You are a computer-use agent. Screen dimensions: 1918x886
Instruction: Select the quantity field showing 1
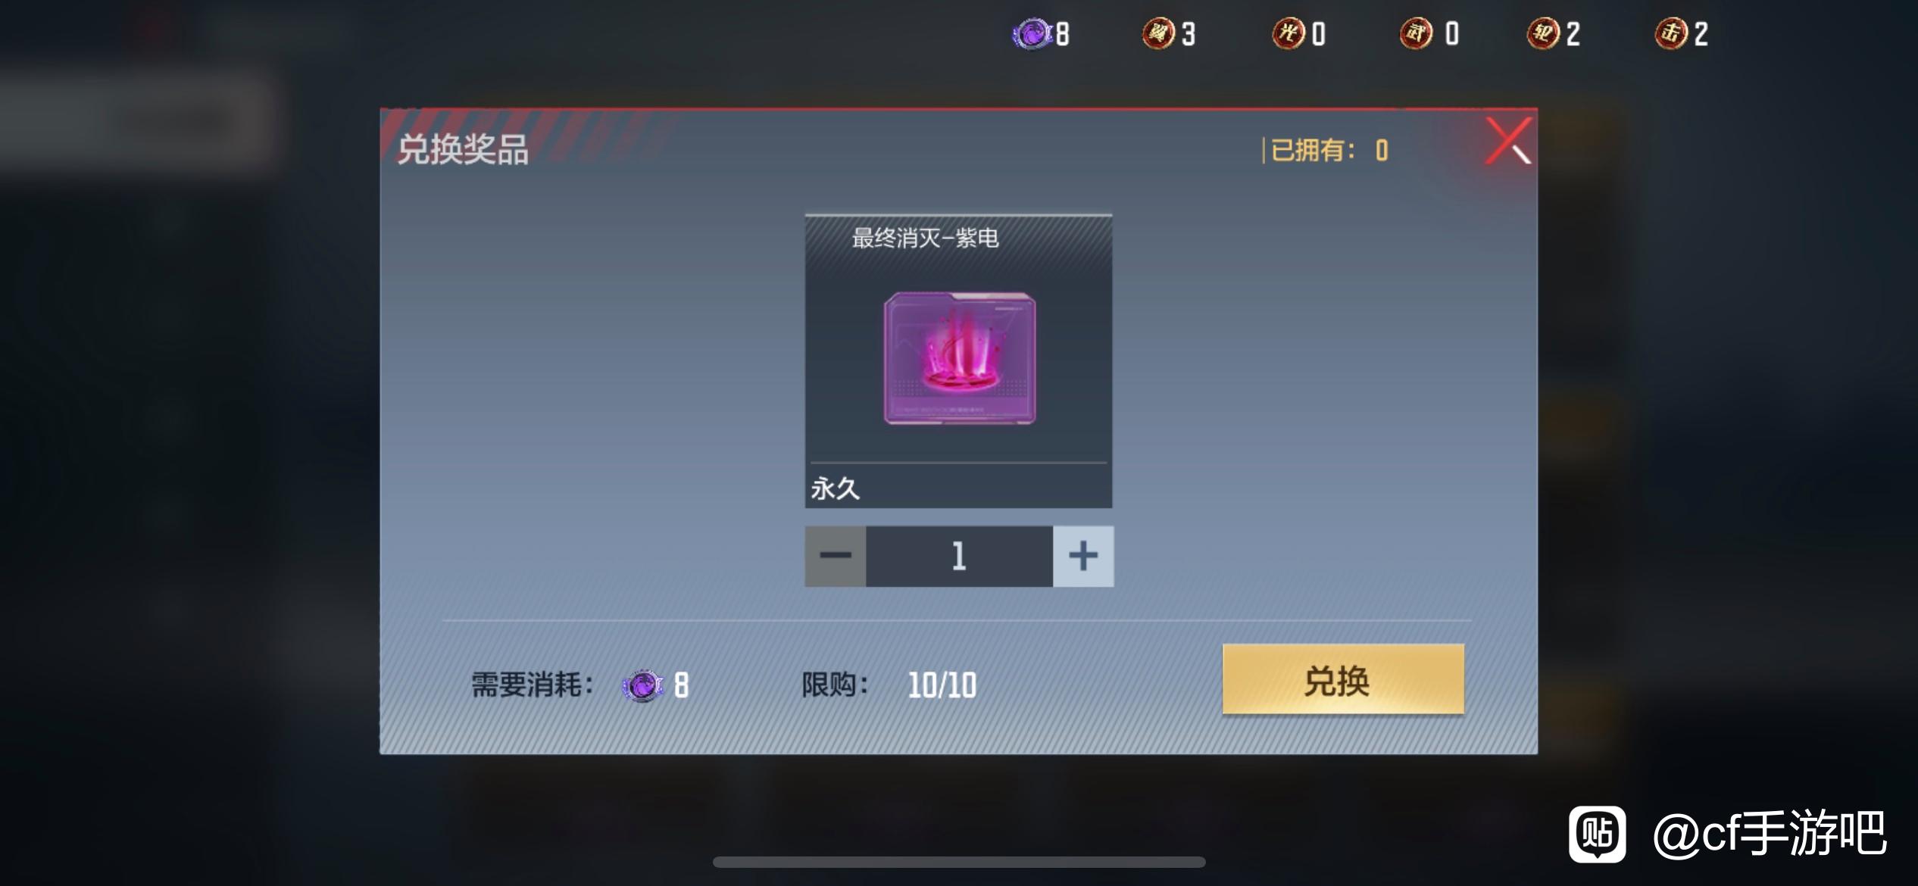[x=959, y=556]
